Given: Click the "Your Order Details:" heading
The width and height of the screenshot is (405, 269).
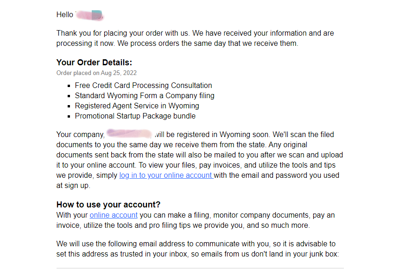Looking at the screenshot, I should click(x=94, y=63).
